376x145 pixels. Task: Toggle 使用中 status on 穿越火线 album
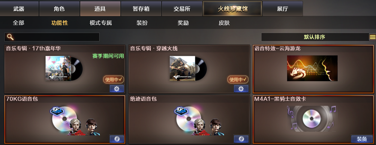click(238, 79)
